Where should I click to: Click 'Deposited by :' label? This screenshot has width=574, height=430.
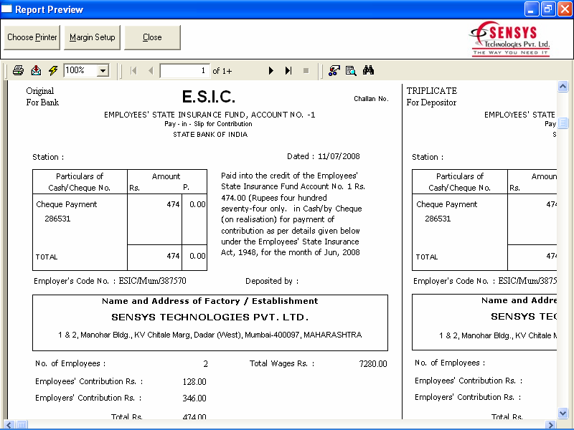[x=272, y=281]
